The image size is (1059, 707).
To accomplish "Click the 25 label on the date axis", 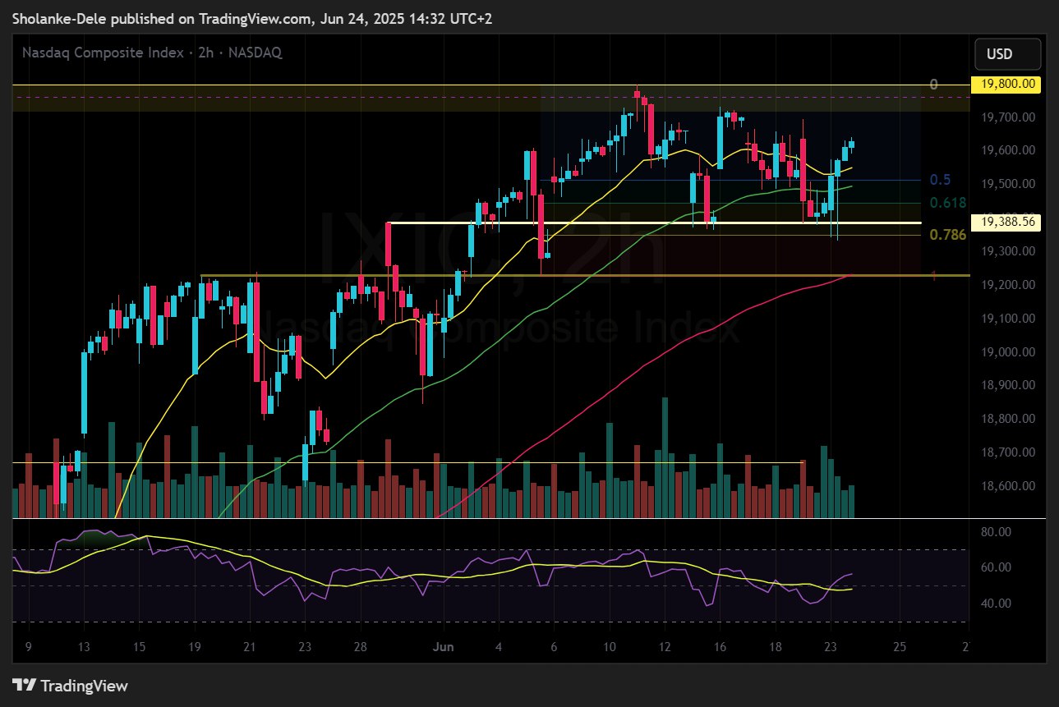I will [900, 647].
